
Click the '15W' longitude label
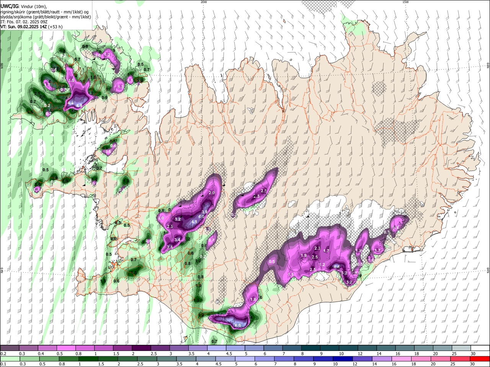405,2
